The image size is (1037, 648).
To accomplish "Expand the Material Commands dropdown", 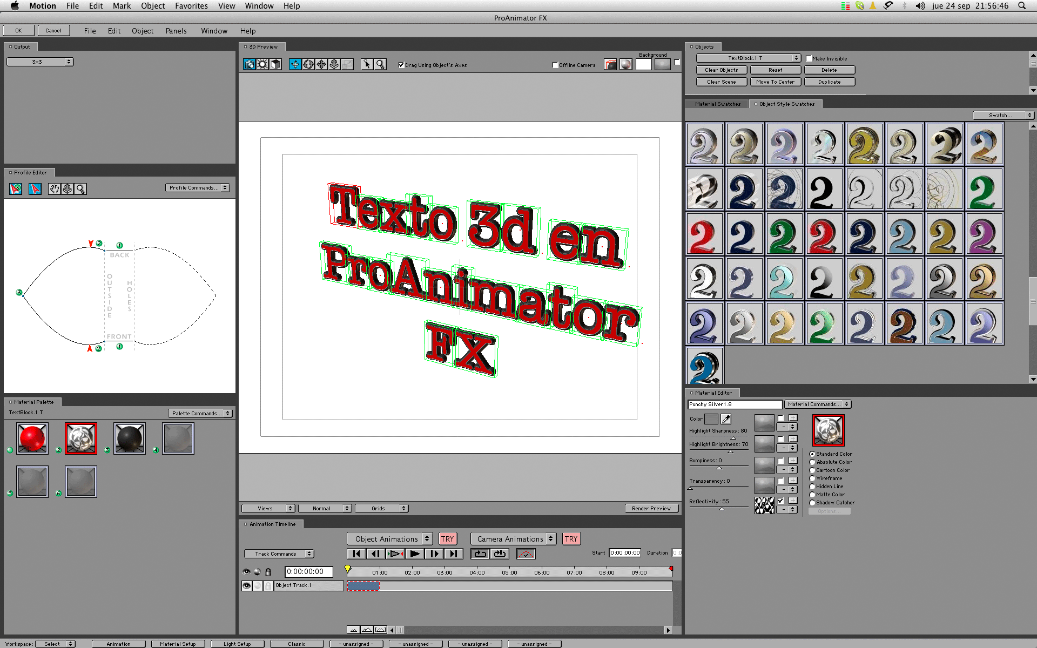I will [x=817, y=404].
